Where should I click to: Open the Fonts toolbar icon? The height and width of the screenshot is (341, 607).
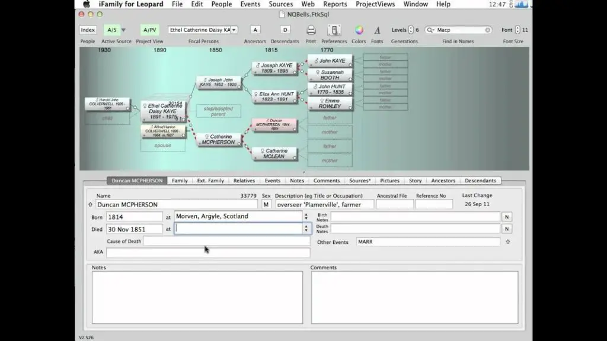377,30
